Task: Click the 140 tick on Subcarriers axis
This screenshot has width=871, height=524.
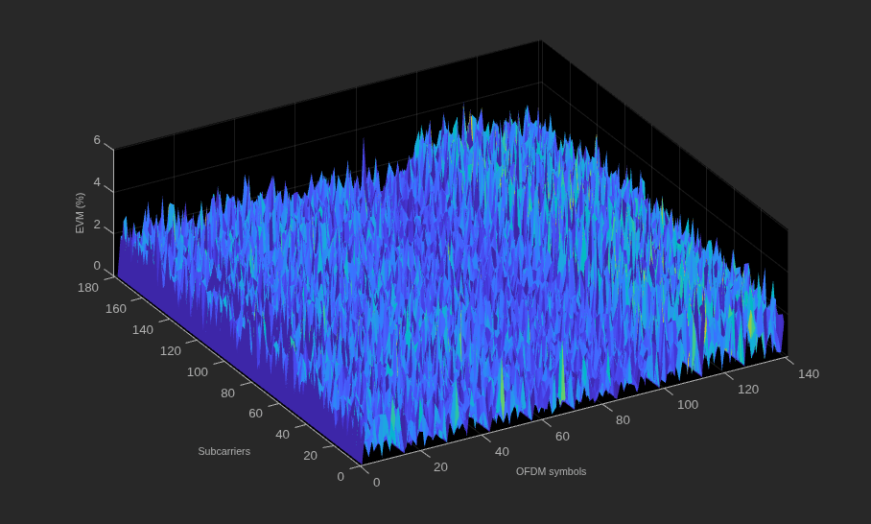Action: coord(142,329)
